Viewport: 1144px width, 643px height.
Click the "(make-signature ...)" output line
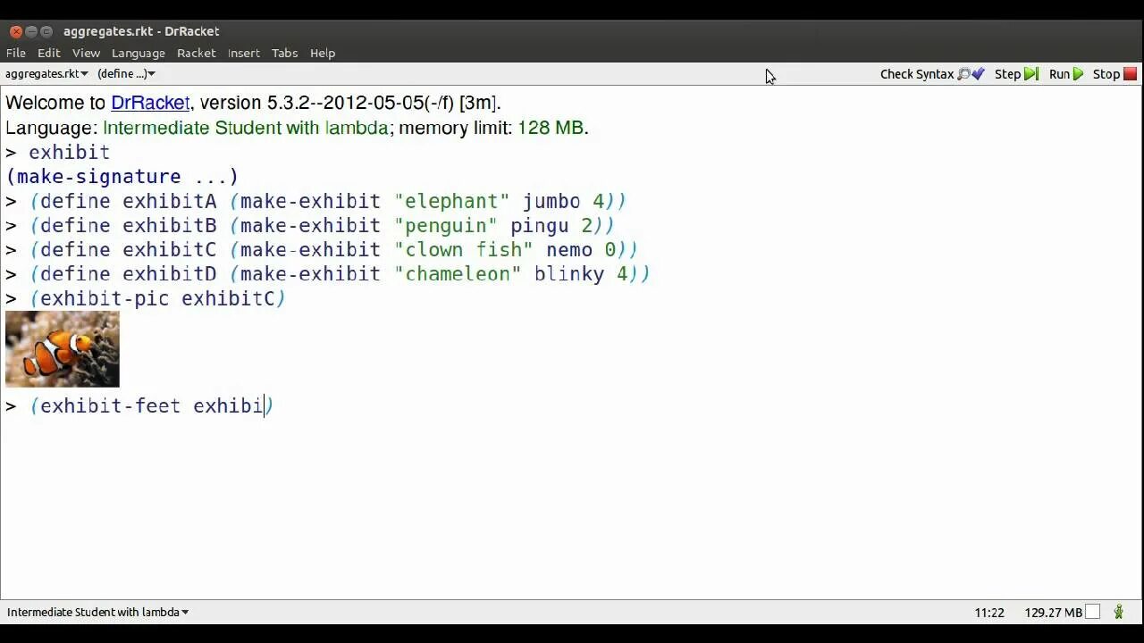click(x=122, y=177)
